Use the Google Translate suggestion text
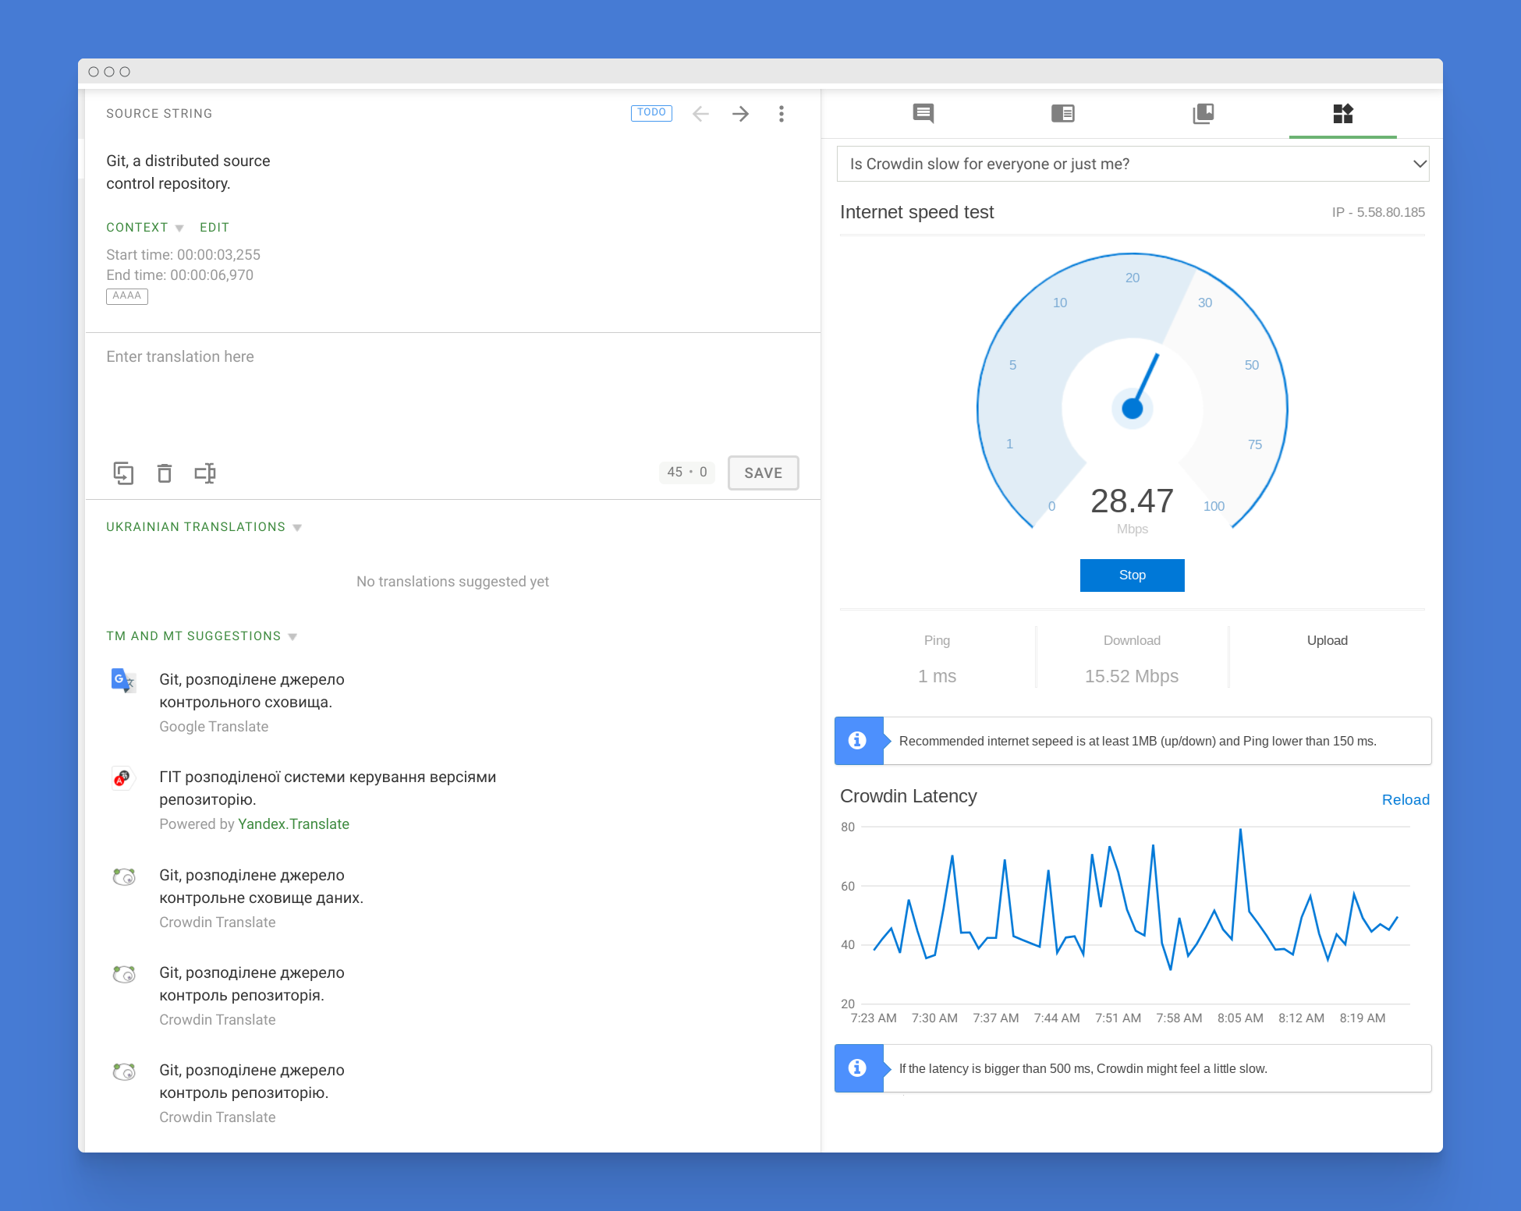Screen dimensions: 1521x1211 coord(252,691)
